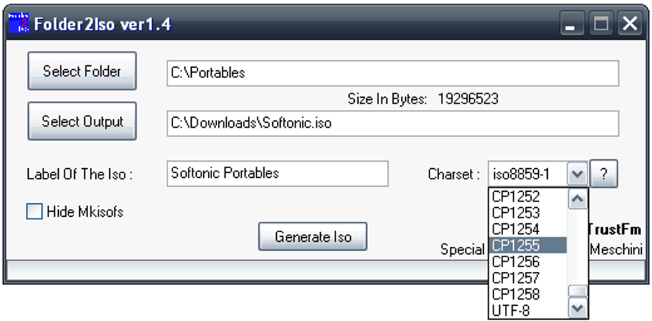Enable the Hide Mkisofs checkbox

coord(35,211)
